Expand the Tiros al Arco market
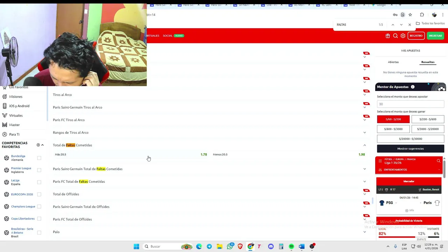 tap(365, 95)
